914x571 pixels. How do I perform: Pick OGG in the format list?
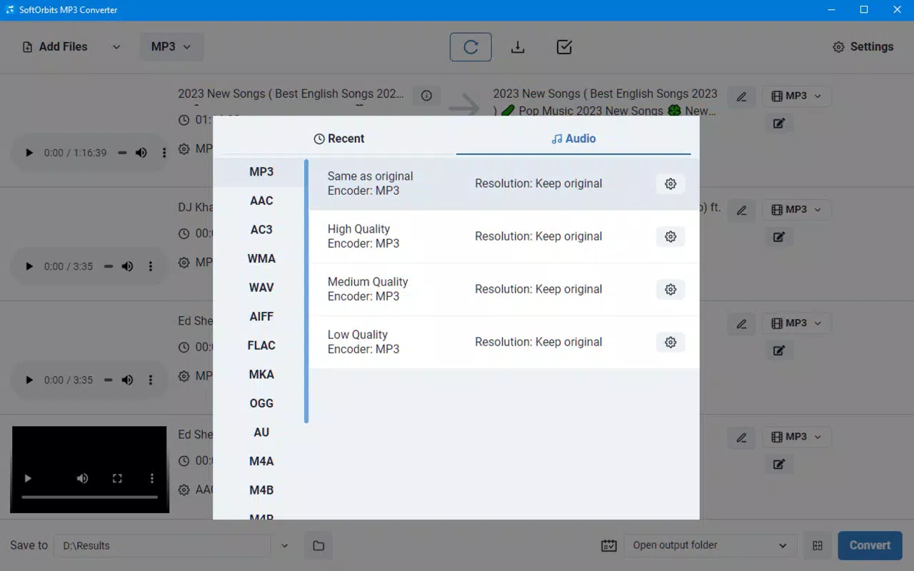pyautogui.click(x=261, y=403)
